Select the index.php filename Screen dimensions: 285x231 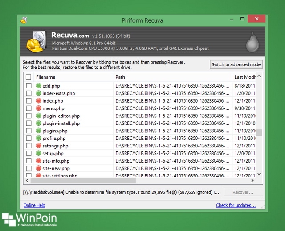pos(53,101)
